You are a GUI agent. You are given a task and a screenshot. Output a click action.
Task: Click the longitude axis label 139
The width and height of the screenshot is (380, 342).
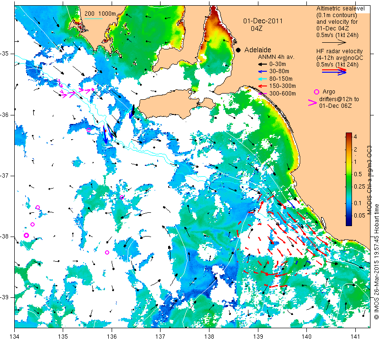(x=258, y=337)
